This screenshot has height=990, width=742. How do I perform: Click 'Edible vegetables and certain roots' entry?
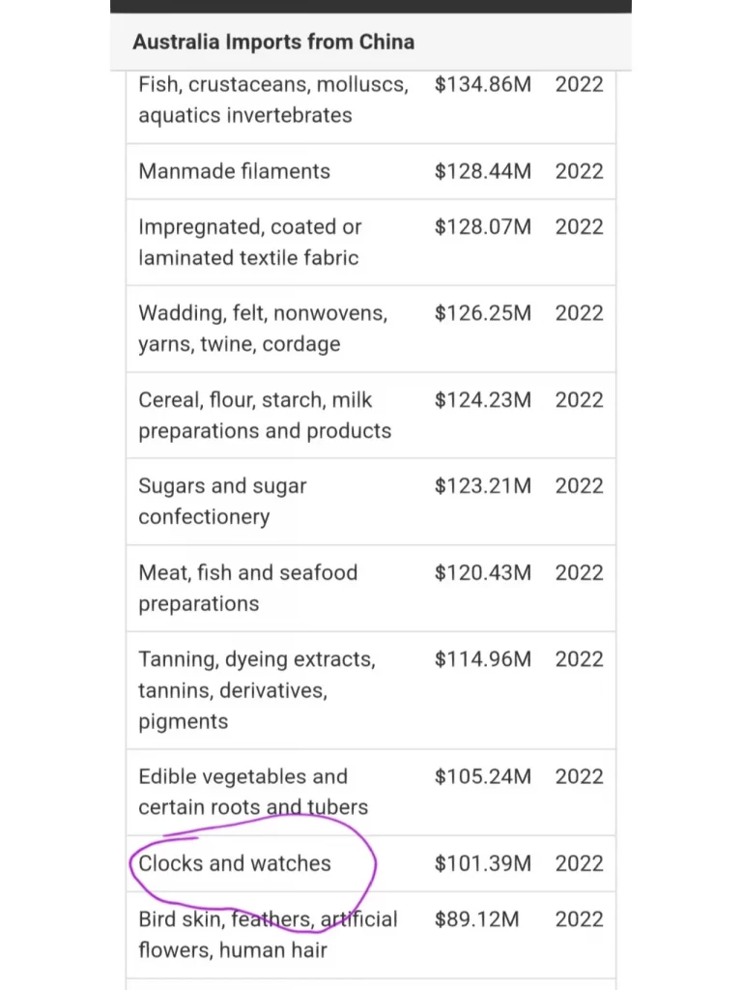(x=253, y=792)
